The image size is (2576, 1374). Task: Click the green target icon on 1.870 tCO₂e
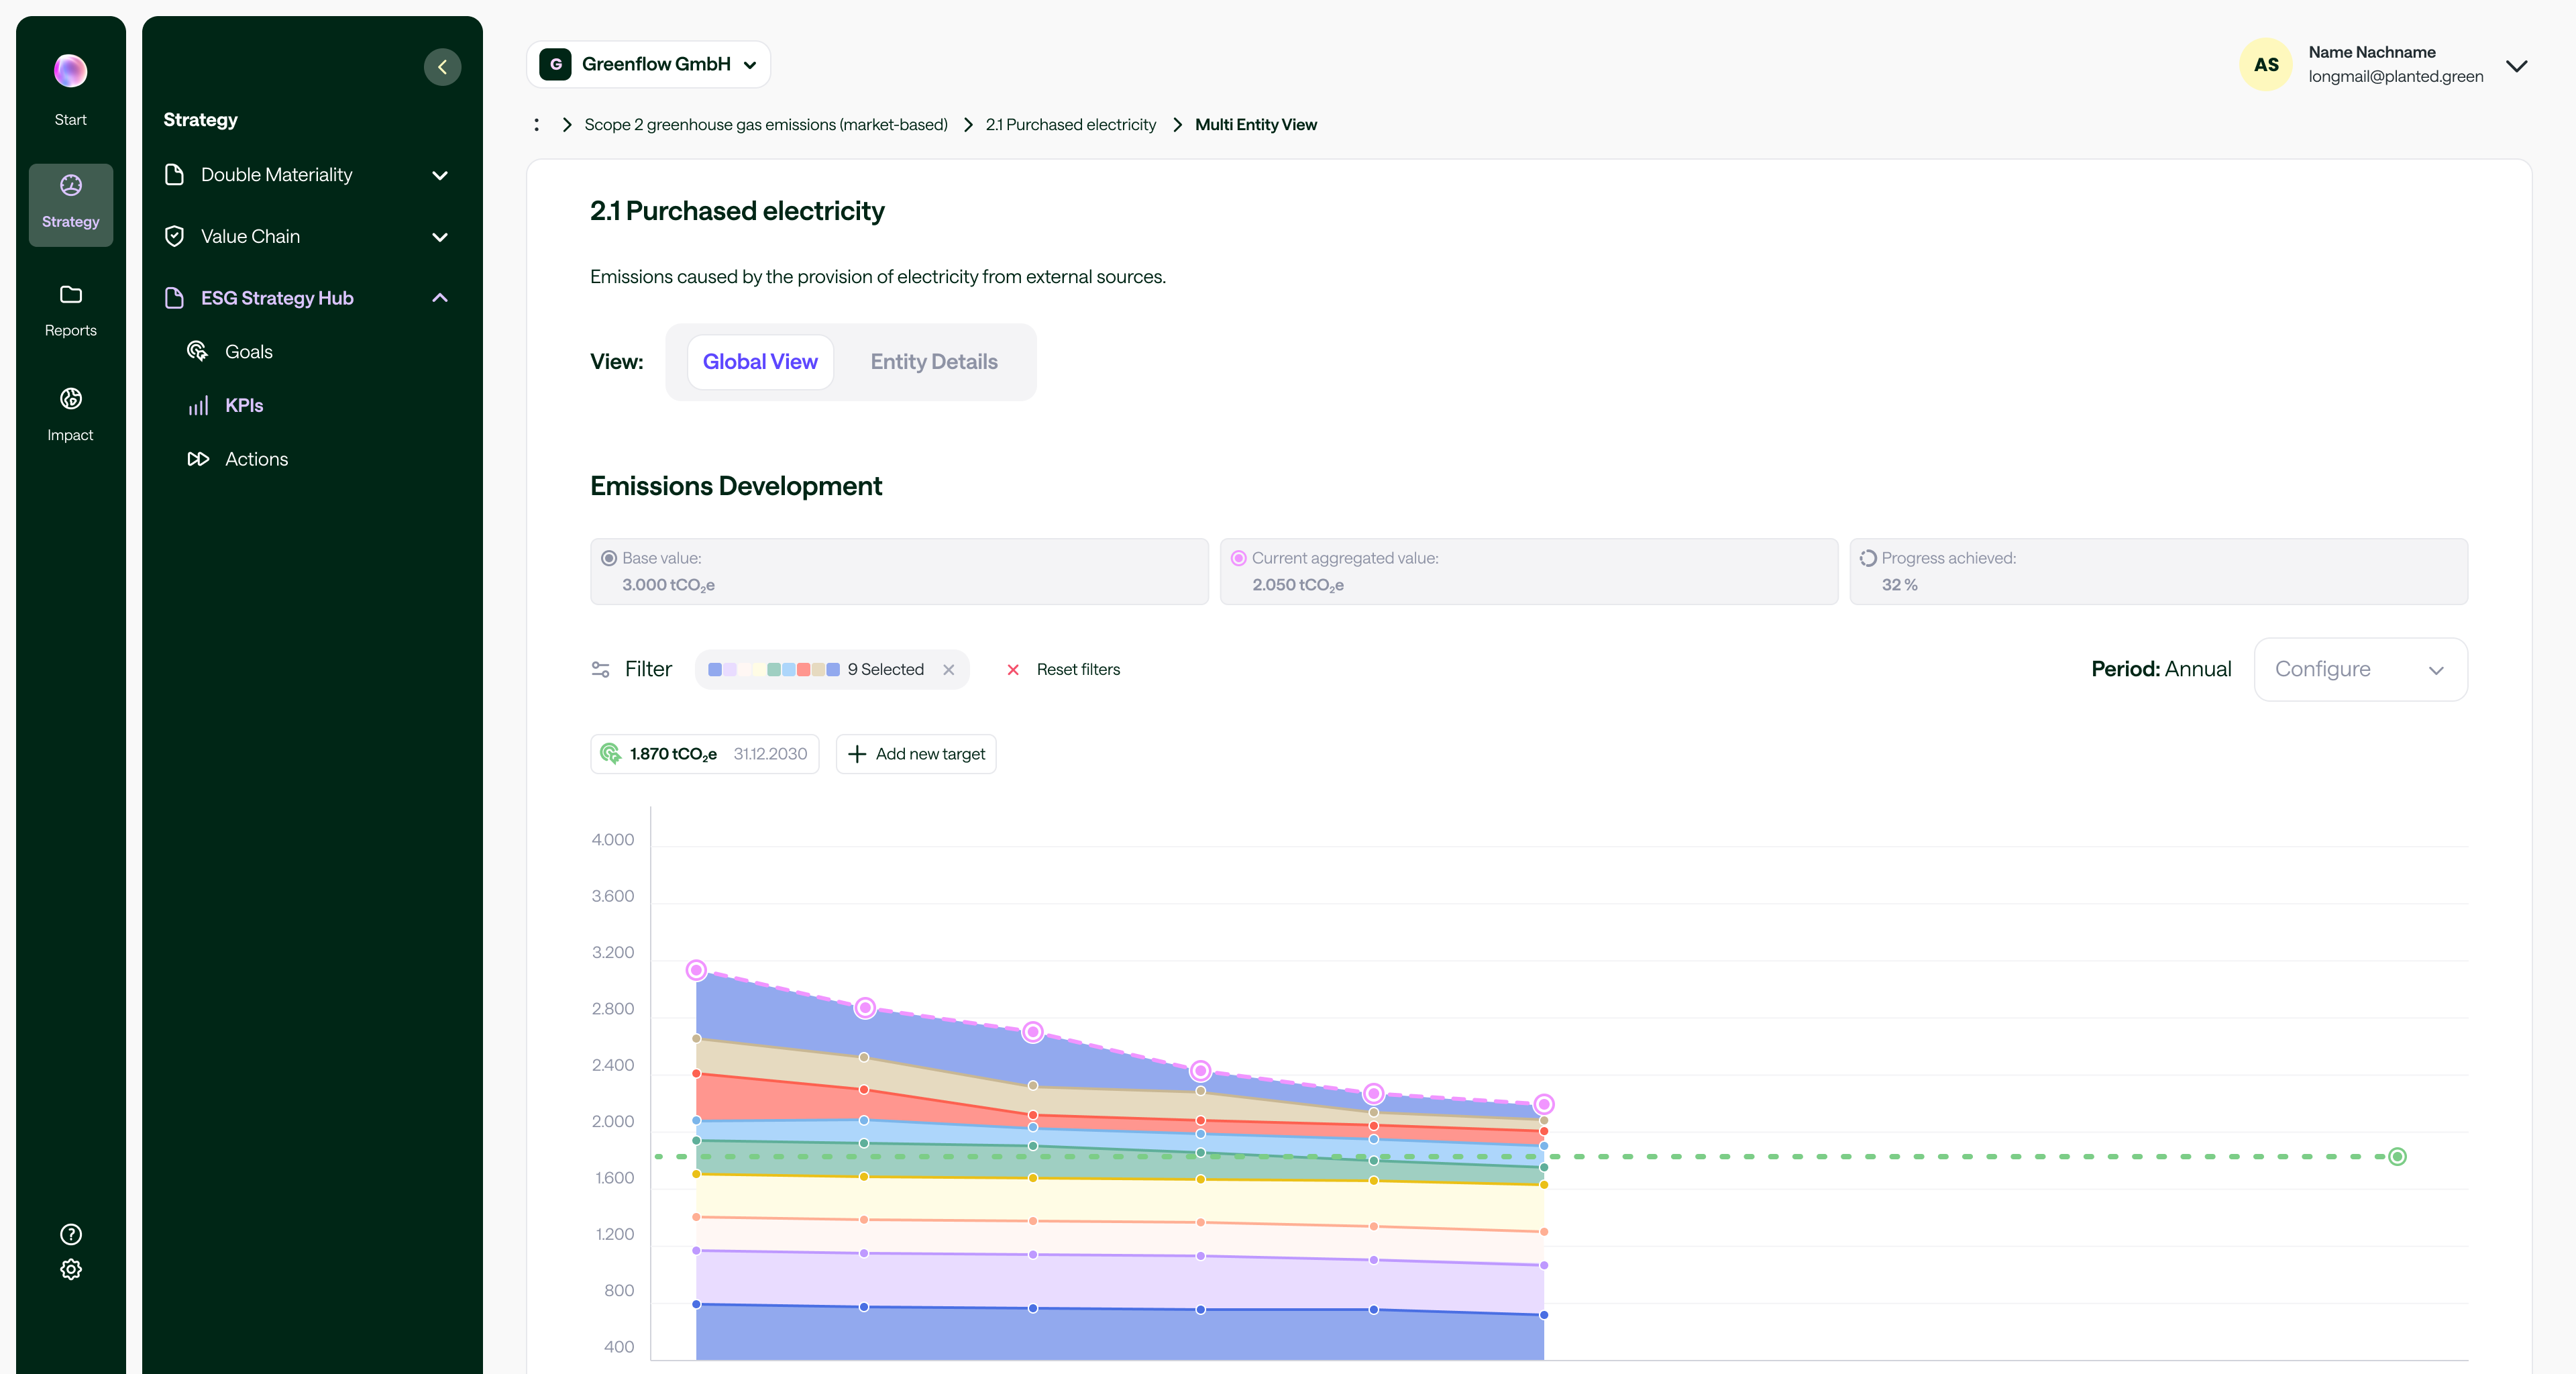pos(610,753)
